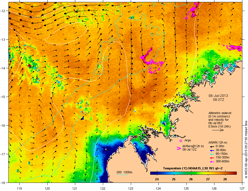The image size is (248, 191).
Task: Click the '0.5m/s (1kt 24h)' scale text
Action: (x=219, y=127)
